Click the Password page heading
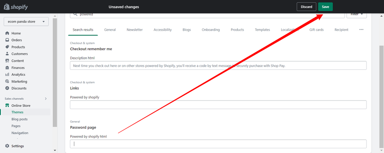The image size is (384, 153). coord(83,127)
